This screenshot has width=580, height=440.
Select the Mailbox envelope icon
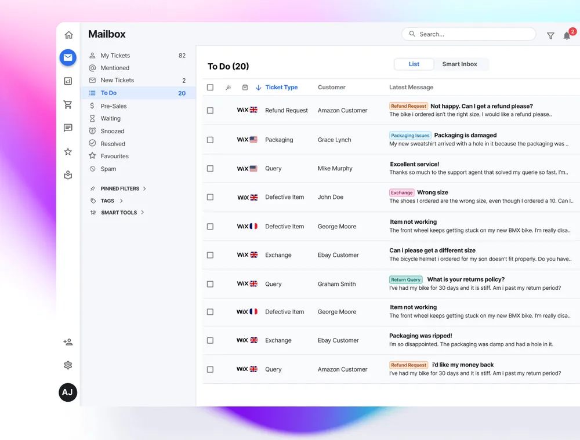point(68,58)
